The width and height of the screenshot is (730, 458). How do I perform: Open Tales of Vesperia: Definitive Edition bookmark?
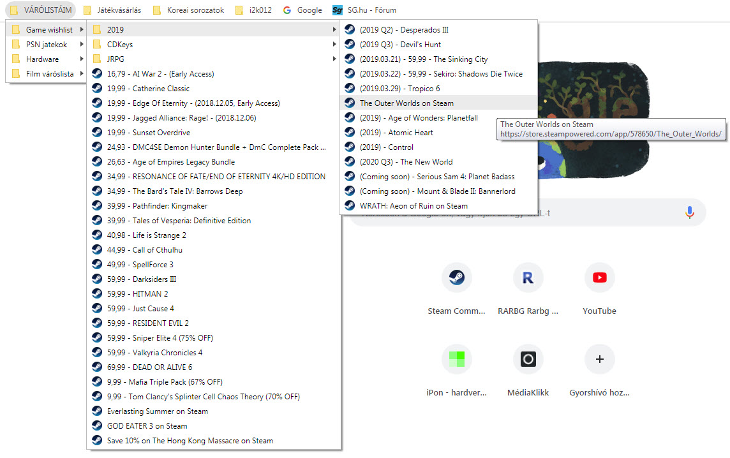point(214,220)
